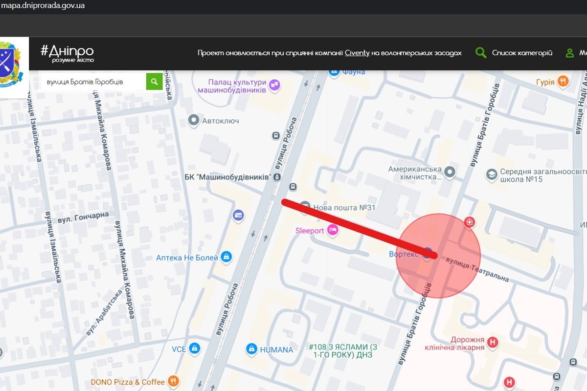Select the Аптека Не Болей pharmacy marker
This screenshot has width=587, height=391.
pyautogui.click(x=226, y=257)
